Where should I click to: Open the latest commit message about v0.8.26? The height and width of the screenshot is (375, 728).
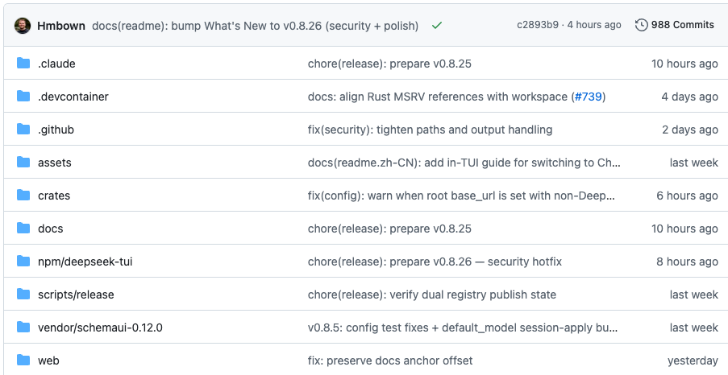[255, 26]
